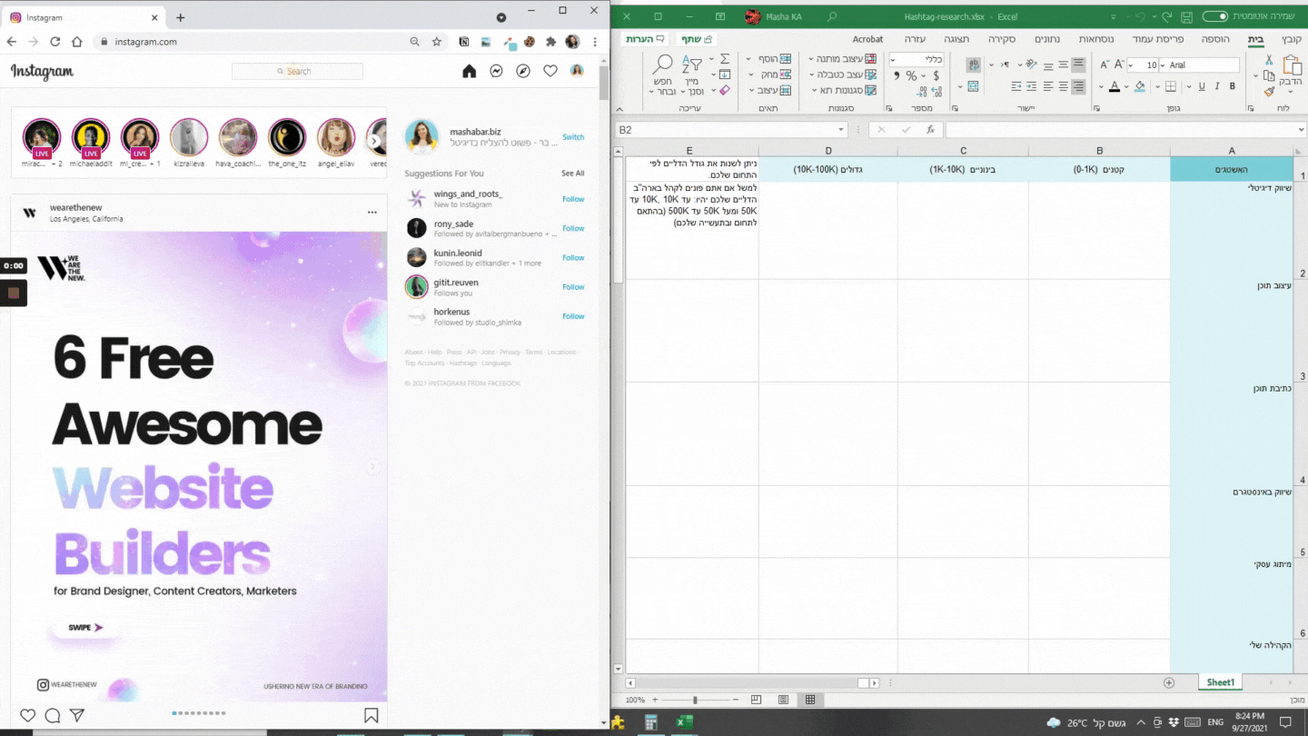The image size is (1308, 736).
Task: Switch to Page Layout view in status bar
Action: click(x=783, y=700)
